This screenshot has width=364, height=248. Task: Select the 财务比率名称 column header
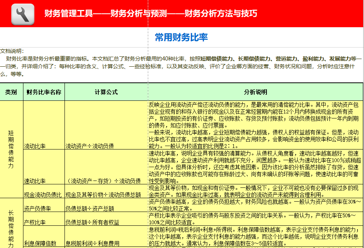tap(44, 92)
